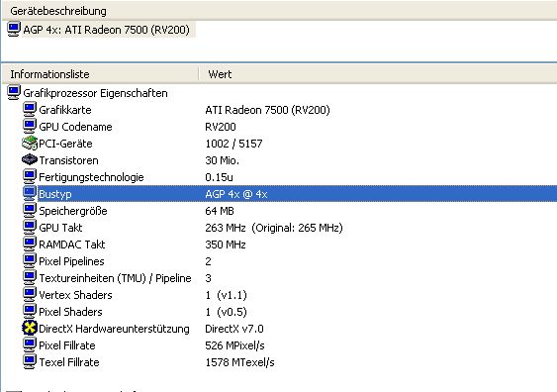This screenshot has width=557, height=392.
Task: Click the monitor icon beside Texel Fillrate
Action: tap(30, 361)
